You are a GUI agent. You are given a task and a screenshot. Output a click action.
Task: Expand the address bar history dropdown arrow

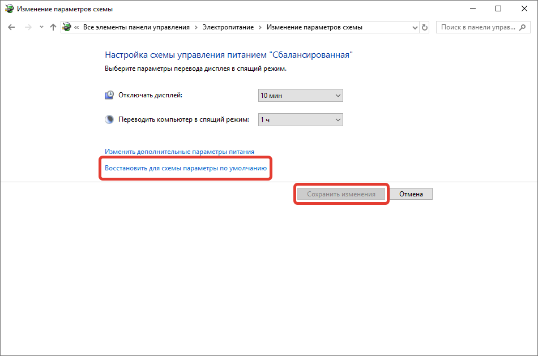[413, 27]
